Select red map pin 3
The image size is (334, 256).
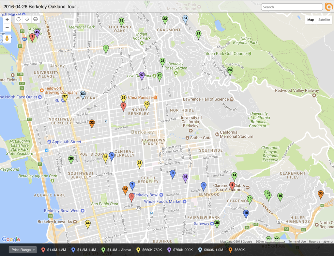point(131,197)
